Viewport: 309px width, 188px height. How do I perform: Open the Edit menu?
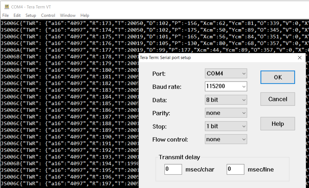tap(17, 15)
